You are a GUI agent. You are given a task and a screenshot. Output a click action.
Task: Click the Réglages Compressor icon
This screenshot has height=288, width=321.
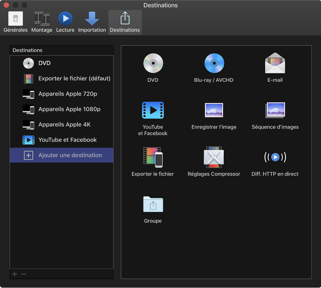(214, 157)
